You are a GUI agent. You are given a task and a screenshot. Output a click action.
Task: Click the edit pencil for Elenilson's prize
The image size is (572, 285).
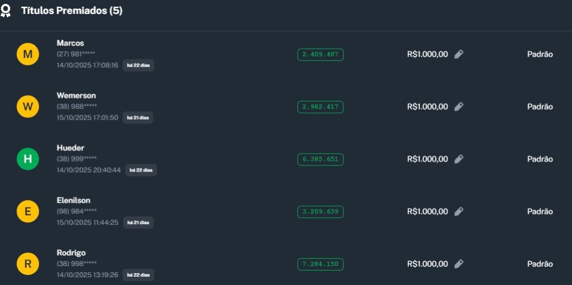tap(459, 211)
